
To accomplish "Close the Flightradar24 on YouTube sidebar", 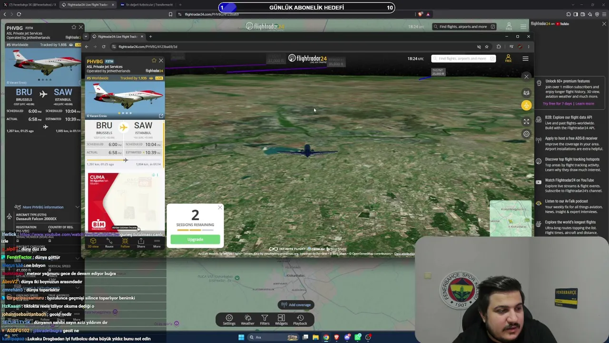I will coord(604,24).
